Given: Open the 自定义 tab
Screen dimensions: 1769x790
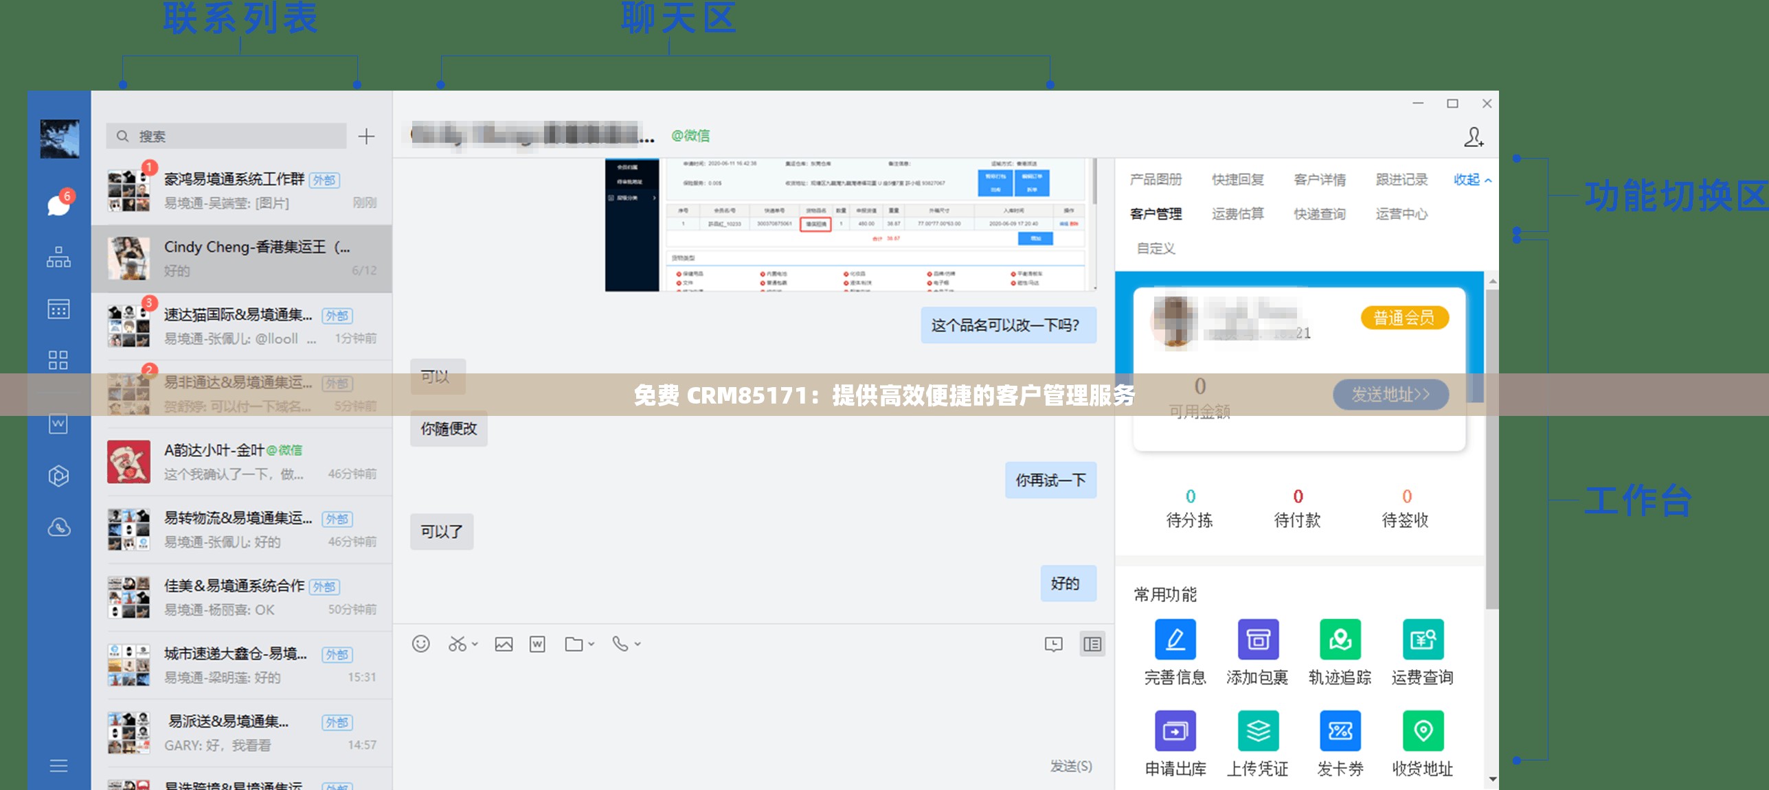Looking at the screenshot, I should [1156, 248].
